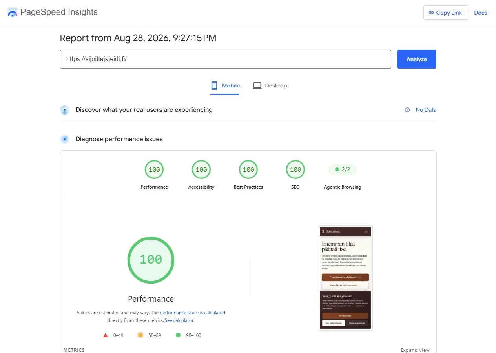Click the No Data info icon

(407, 110)
